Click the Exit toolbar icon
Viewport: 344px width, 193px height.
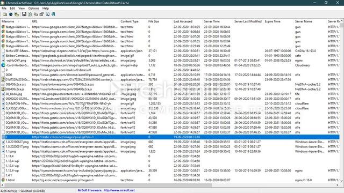point(53,14)
